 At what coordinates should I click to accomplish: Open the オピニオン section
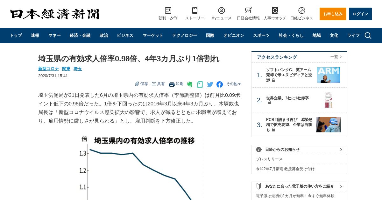pos(234,36)
